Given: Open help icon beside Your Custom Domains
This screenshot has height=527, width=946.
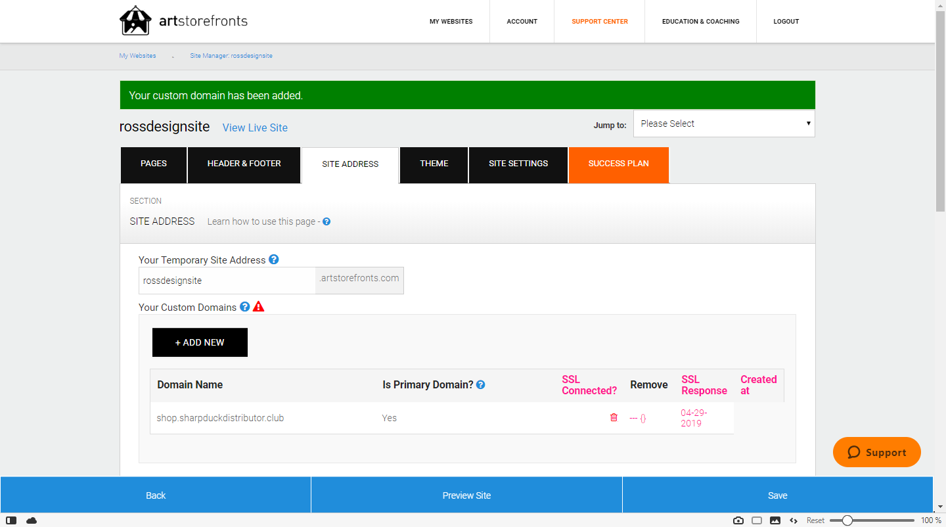Looking at the screenshot, I should (x=245, y=307).
